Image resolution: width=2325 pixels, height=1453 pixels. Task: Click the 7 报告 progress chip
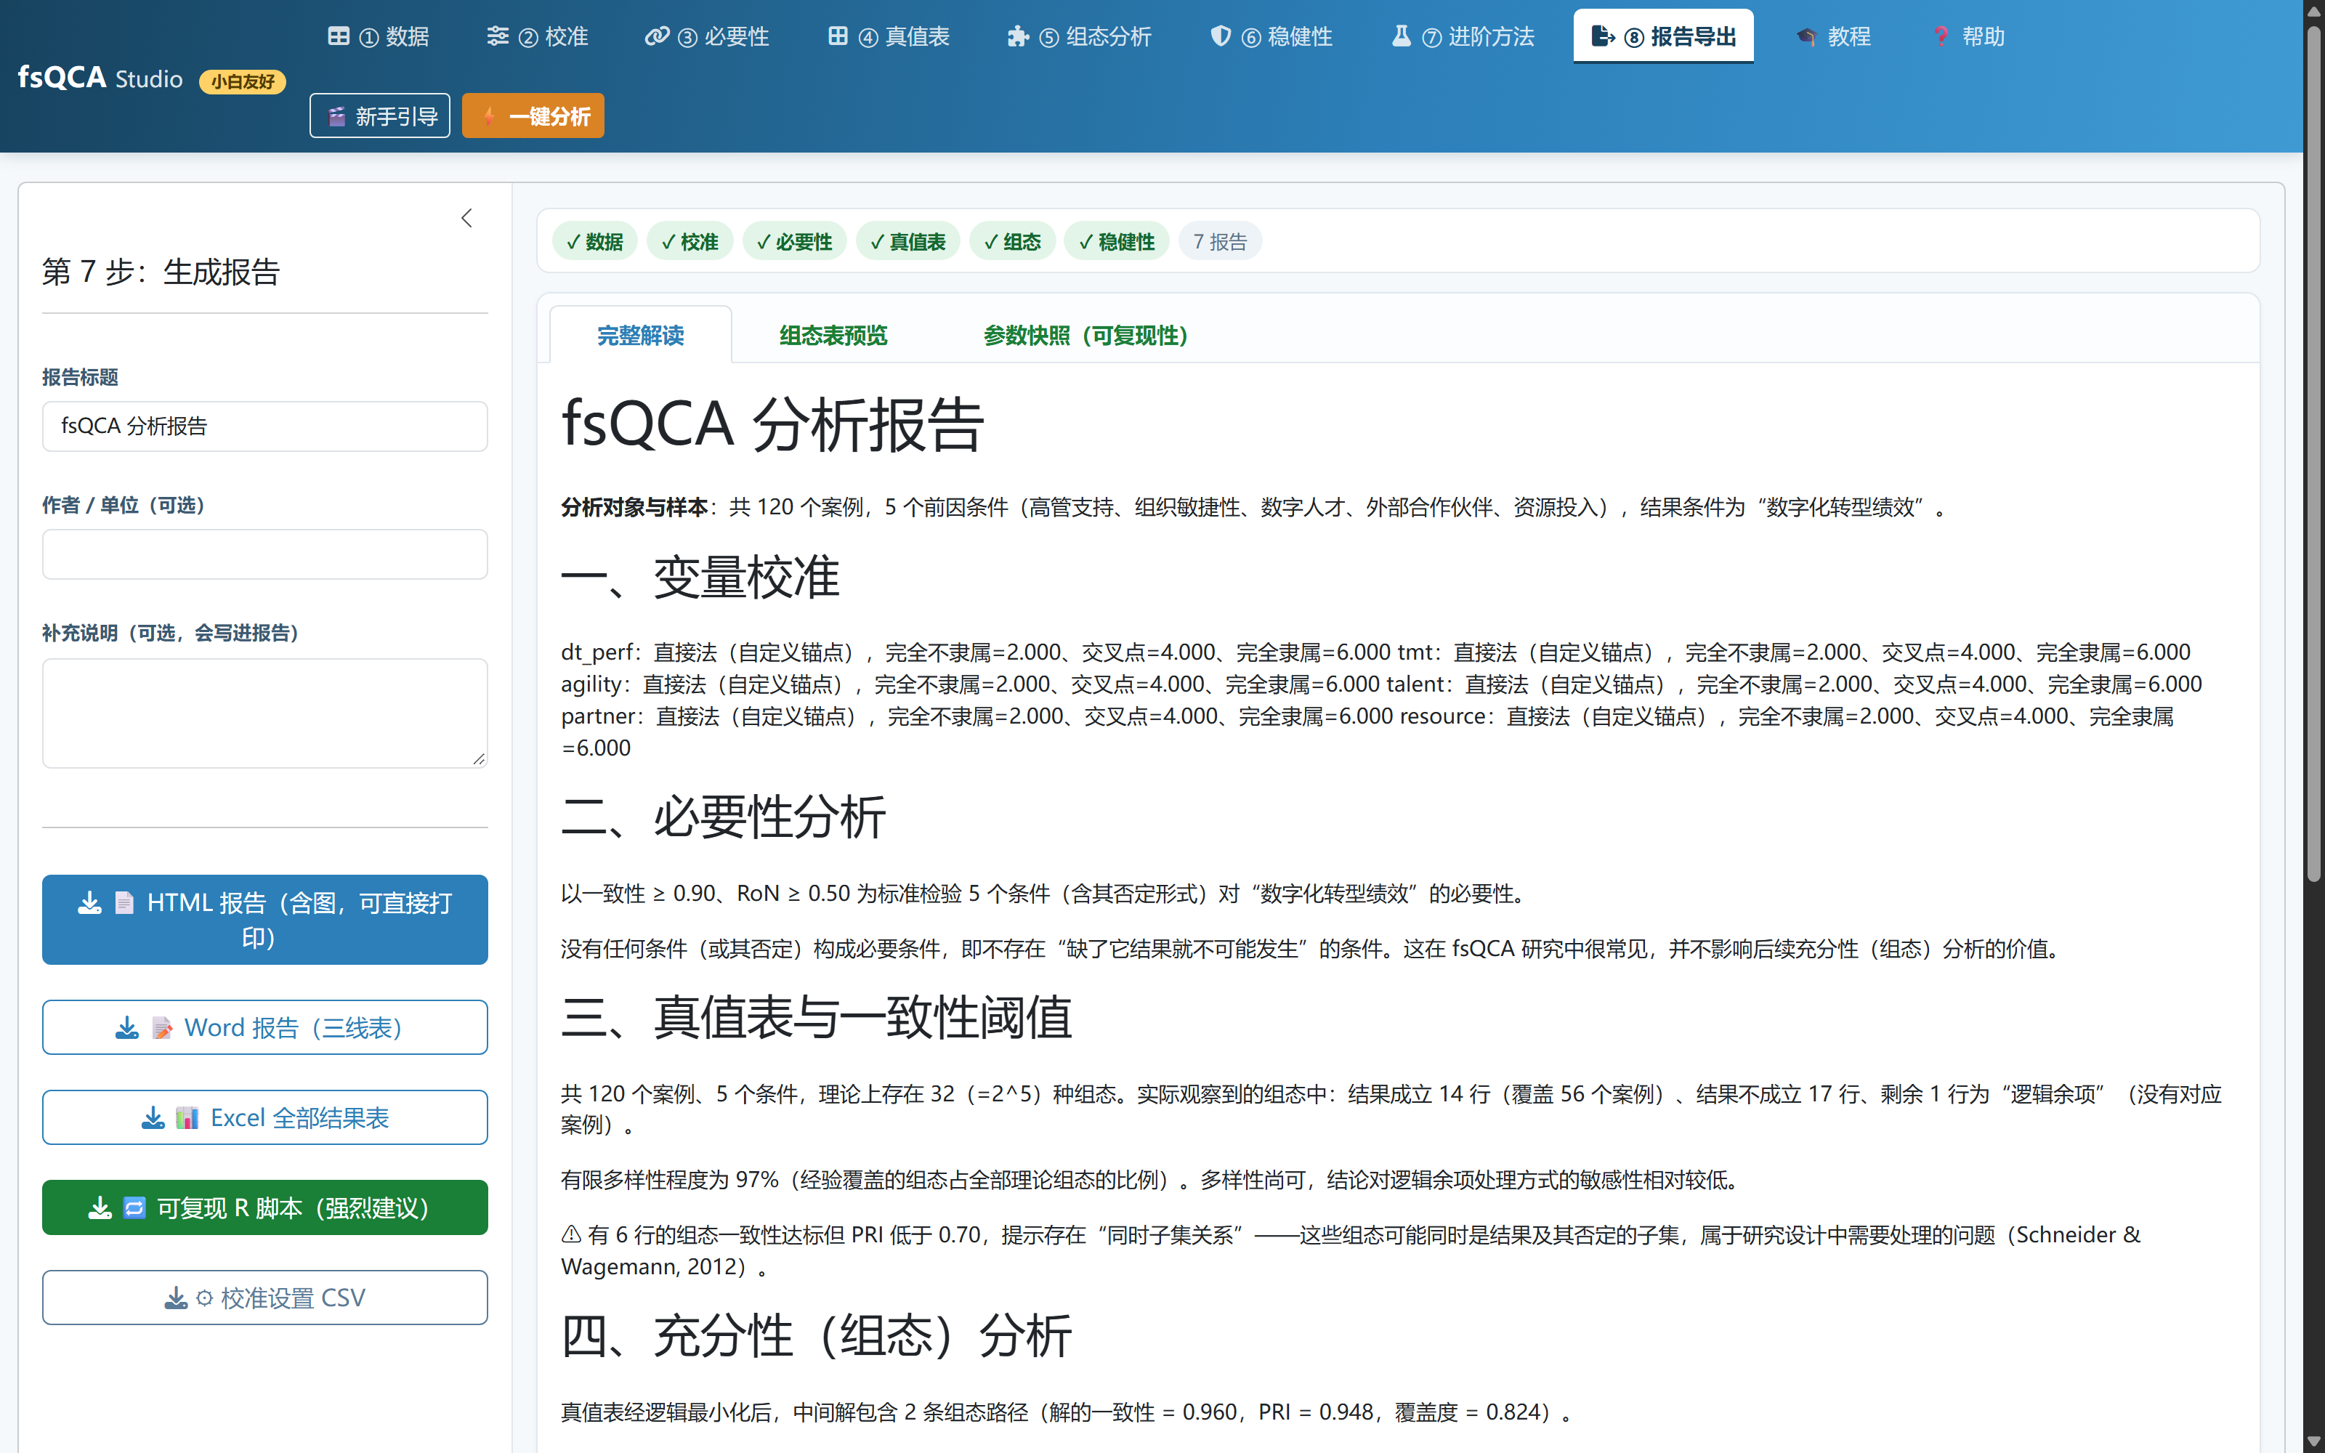pos(1220,241)
